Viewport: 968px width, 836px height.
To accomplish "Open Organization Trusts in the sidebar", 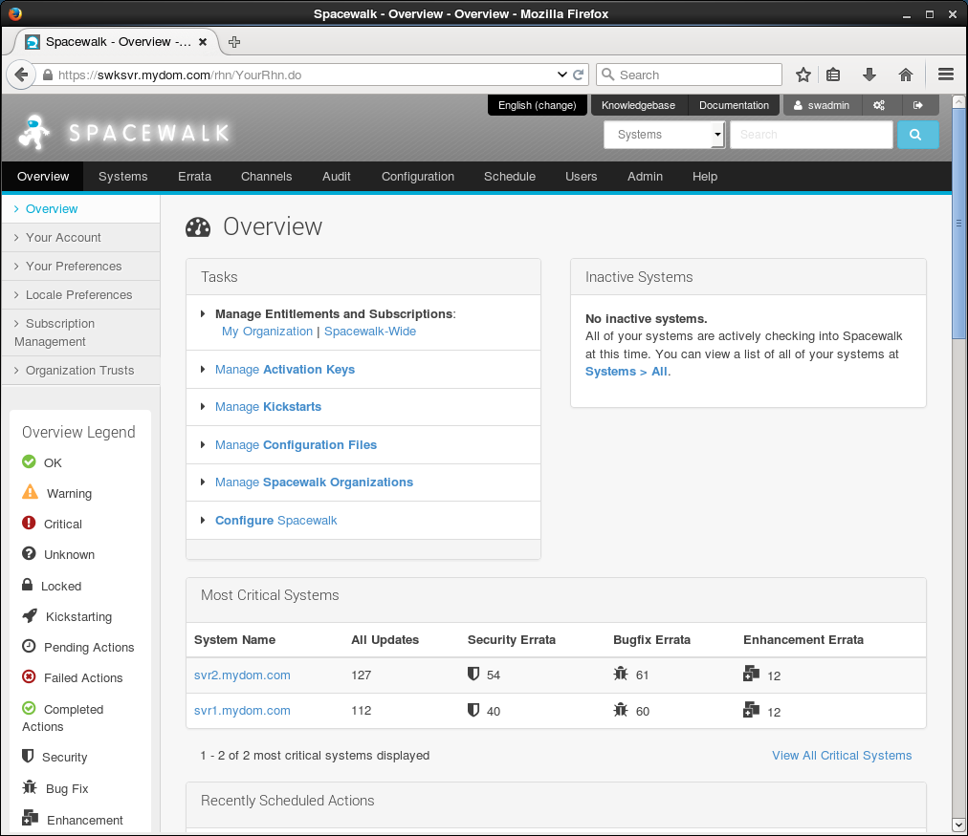I will tap(81, 371).
